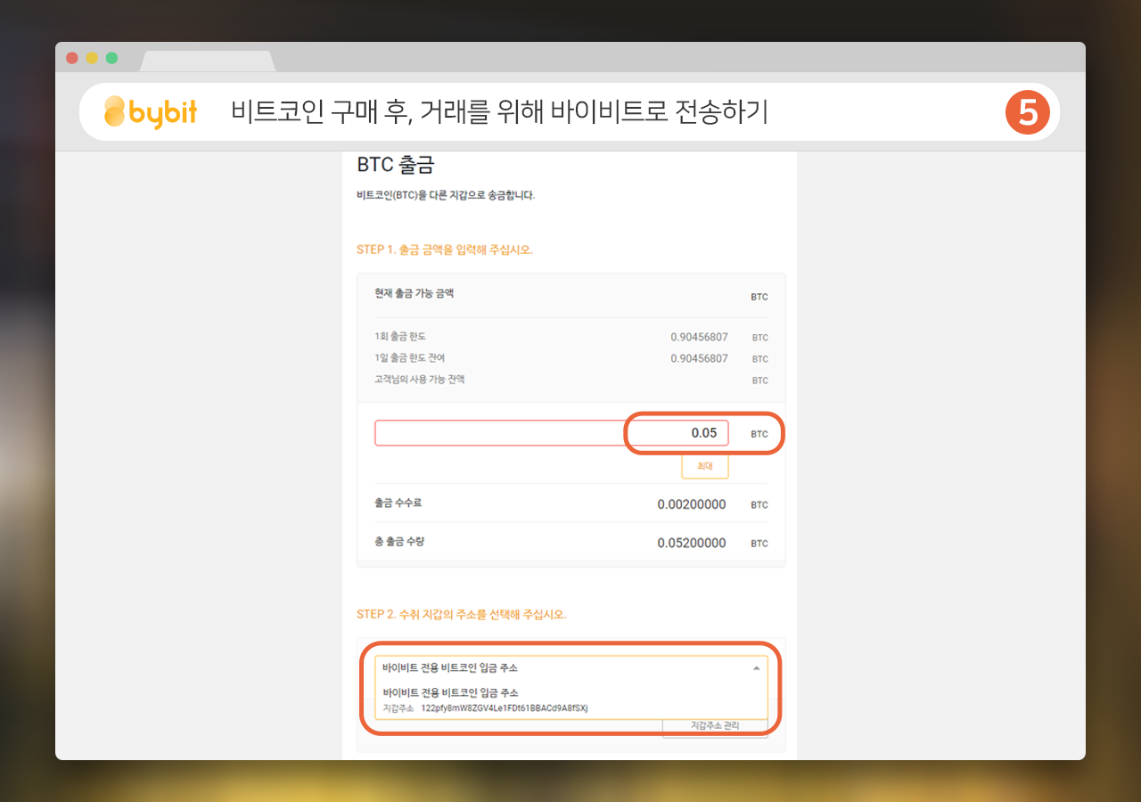
Task: Click the STEP 2 수취 지갑 heading
Action: click(461, 615)
